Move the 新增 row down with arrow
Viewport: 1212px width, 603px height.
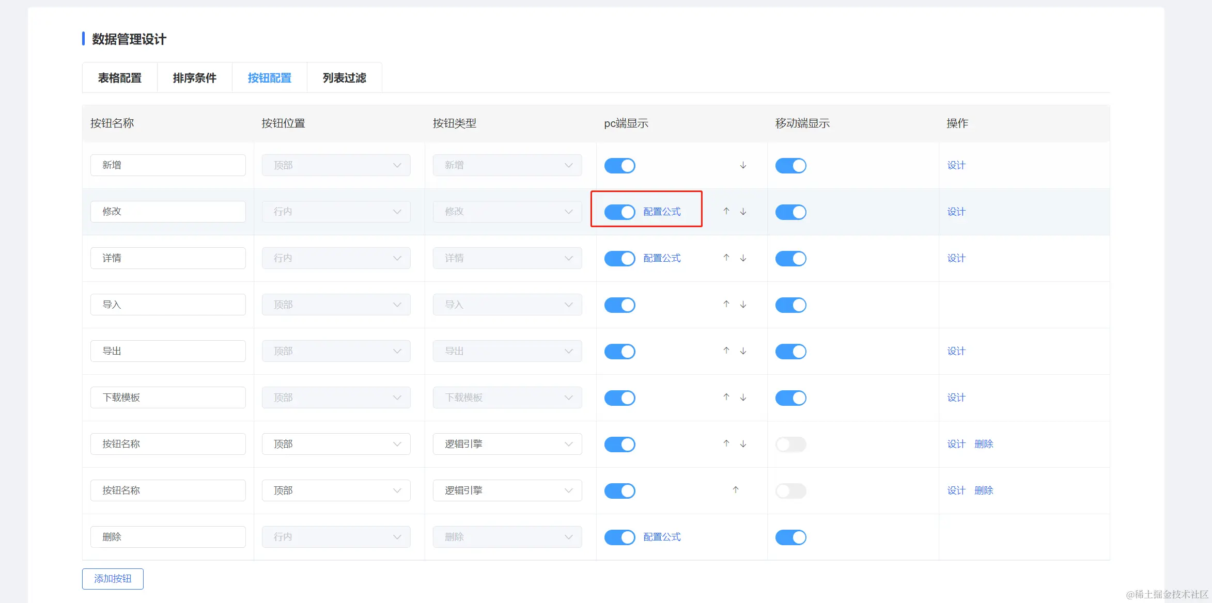pos(743,165)
